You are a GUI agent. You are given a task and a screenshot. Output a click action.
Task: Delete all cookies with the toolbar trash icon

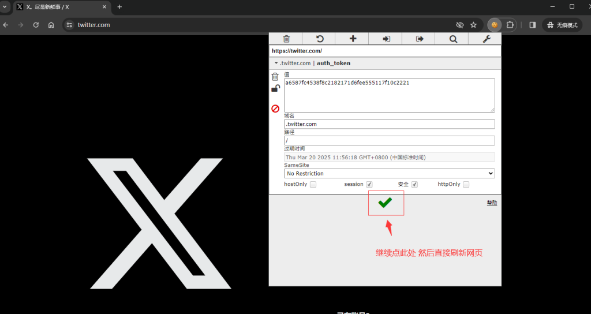pyautogui.click(x=286, y=39)
